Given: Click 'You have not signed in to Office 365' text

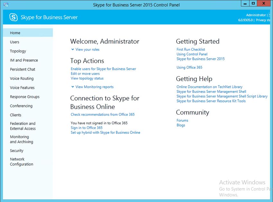Looking at the screenshot, I should point(99,123).
